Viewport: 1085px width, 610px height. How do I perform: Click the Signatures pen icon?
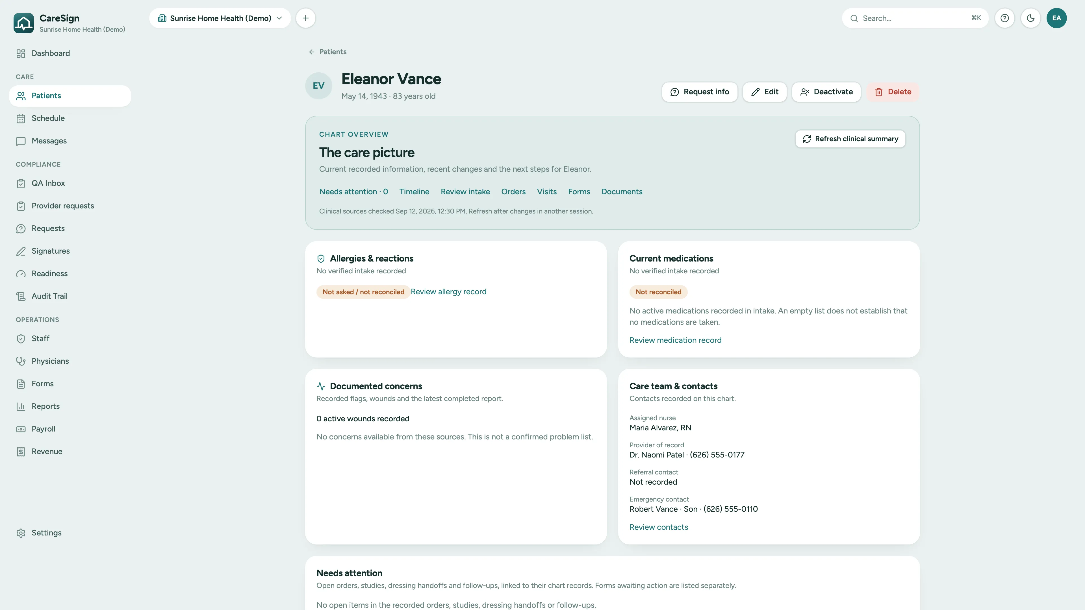coord(21,251)
